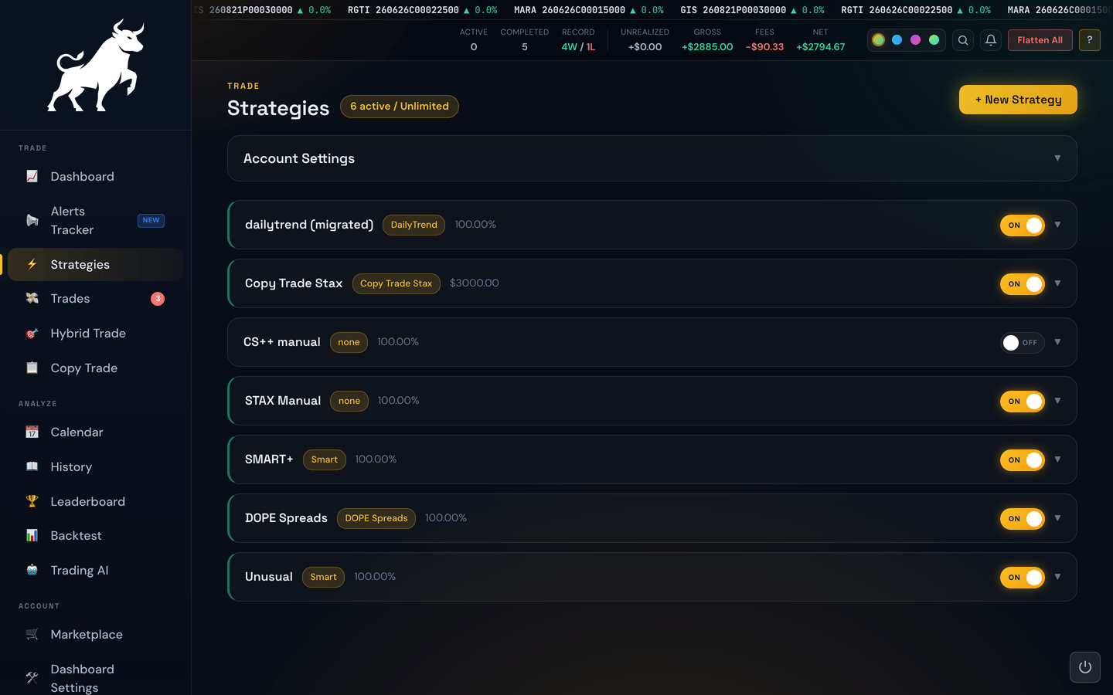Click the Backtest bar chart icon
Image resolution: width=1113 pixels, height=695 pixels.
pos(32,535)
